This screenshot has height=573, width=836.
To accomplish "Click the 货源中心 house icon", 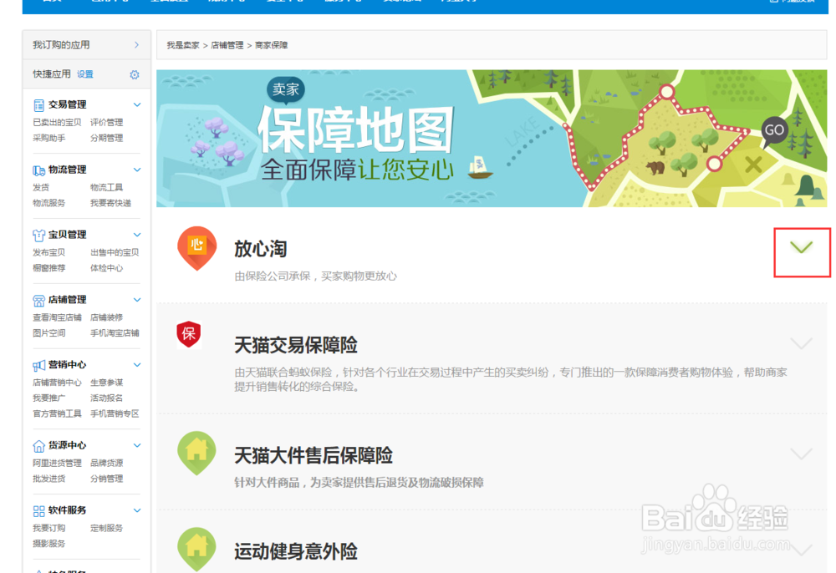I will click(39, 446).
